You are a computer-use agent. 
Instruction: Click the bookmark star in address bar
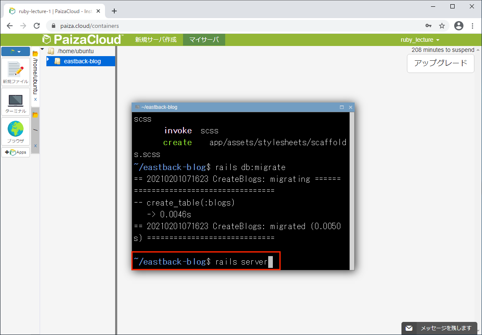[x=442, y=26]
